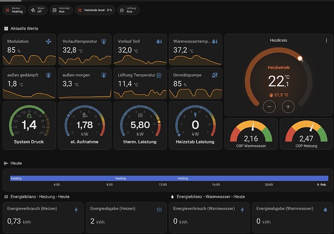Open the Lüftung Aus chip
The height and width of the screenshot is (234, 334).
tap(128, 10)
